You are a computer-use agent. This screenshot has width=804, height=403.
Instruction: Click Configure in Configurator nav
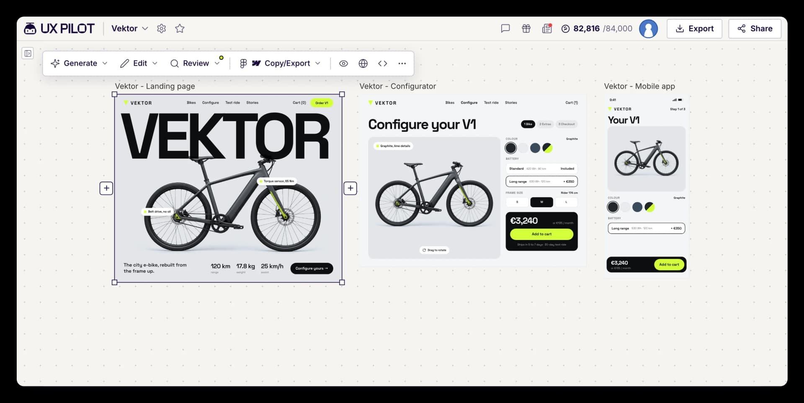(469, 102)
